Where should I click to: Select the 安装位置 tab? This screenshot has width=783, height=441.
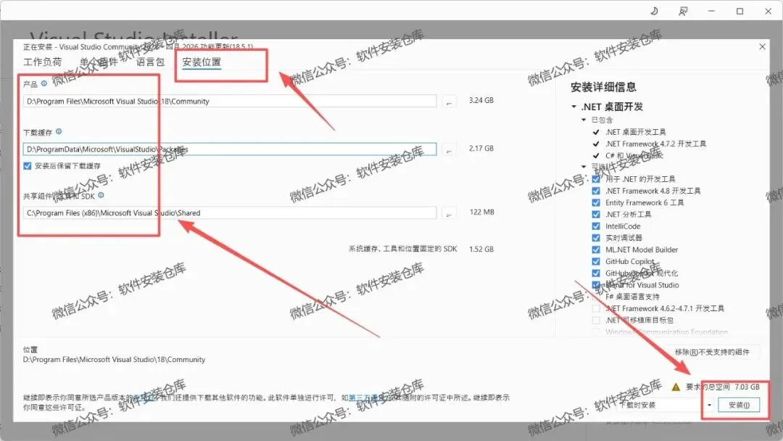202,62
